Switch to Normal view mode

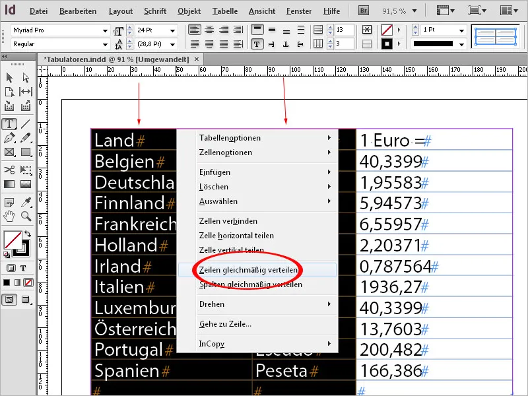(9, 300)
